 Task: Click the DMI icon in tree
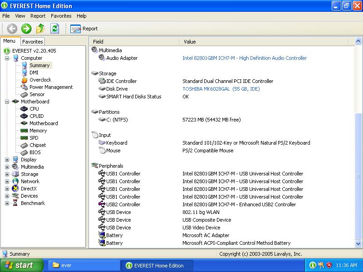tap(25, 73)
